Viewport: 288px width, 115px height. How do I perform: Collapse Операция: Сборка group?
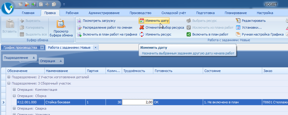[x=14, y=96]
